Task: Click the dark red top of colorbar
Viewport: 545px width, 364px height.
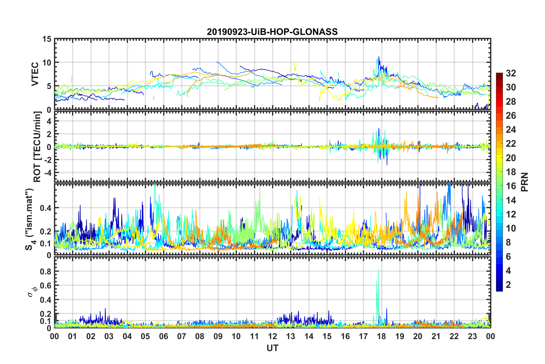Action: pyautogui.click(x=499, y=75)
